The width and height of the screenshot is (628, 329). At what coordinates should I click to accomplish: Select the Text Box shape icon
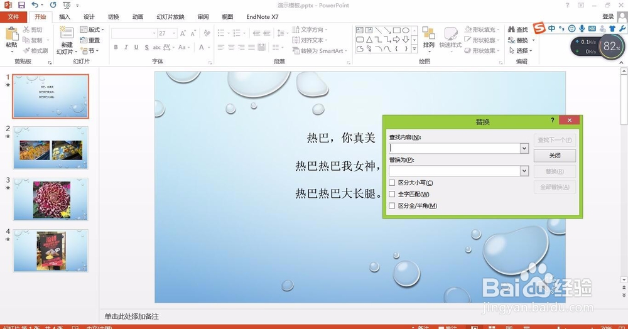360,30
